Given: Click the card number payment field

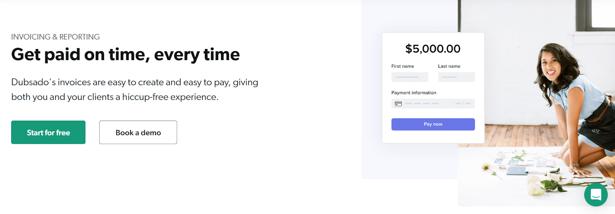Looking at the screenshot, I should pos(433,104).
